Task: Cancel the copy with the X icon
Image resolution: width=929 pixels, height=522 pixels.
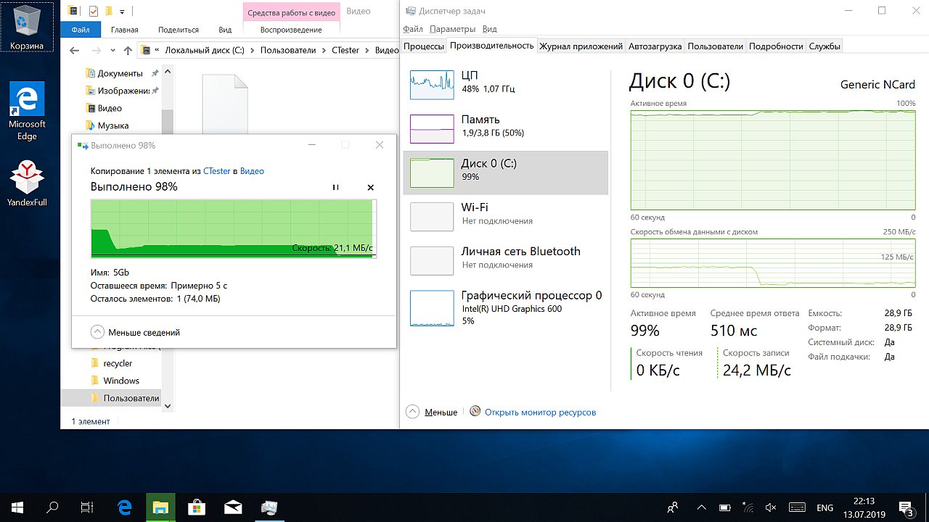Action: tap(370, 187)
